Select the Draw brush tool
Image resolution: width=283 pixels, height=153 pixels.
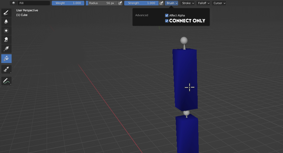(x=6, y=13)
